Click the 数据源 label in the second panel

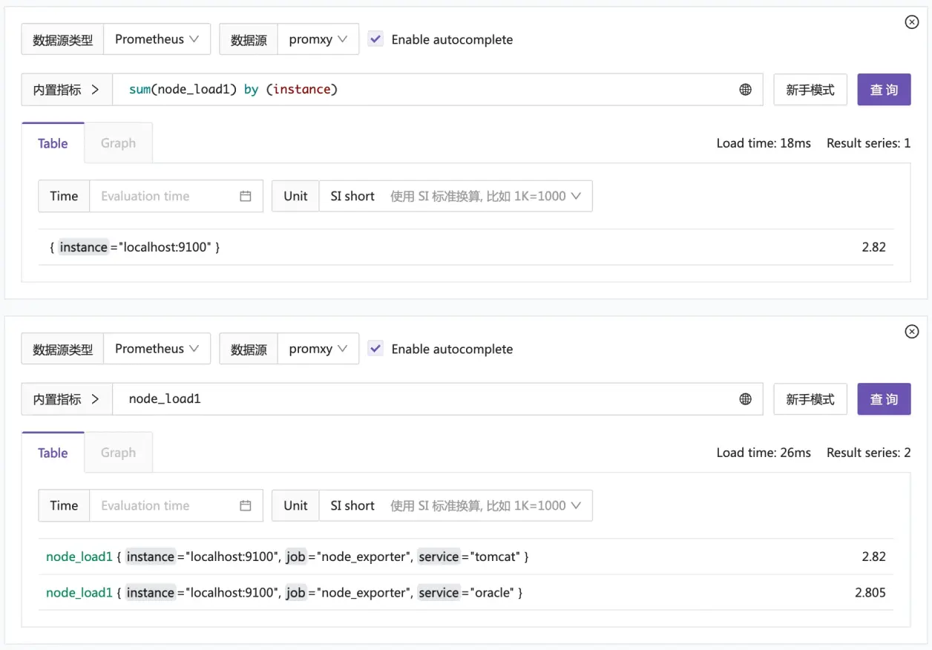pos(249,349)
